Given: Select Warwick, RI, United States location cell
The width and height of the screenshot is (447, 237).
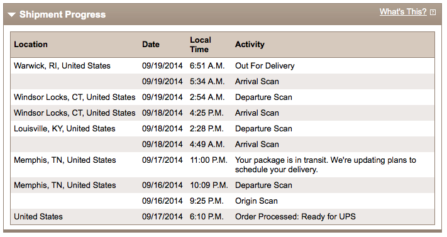Looking at the screenshot, I should tap(62, 65).
